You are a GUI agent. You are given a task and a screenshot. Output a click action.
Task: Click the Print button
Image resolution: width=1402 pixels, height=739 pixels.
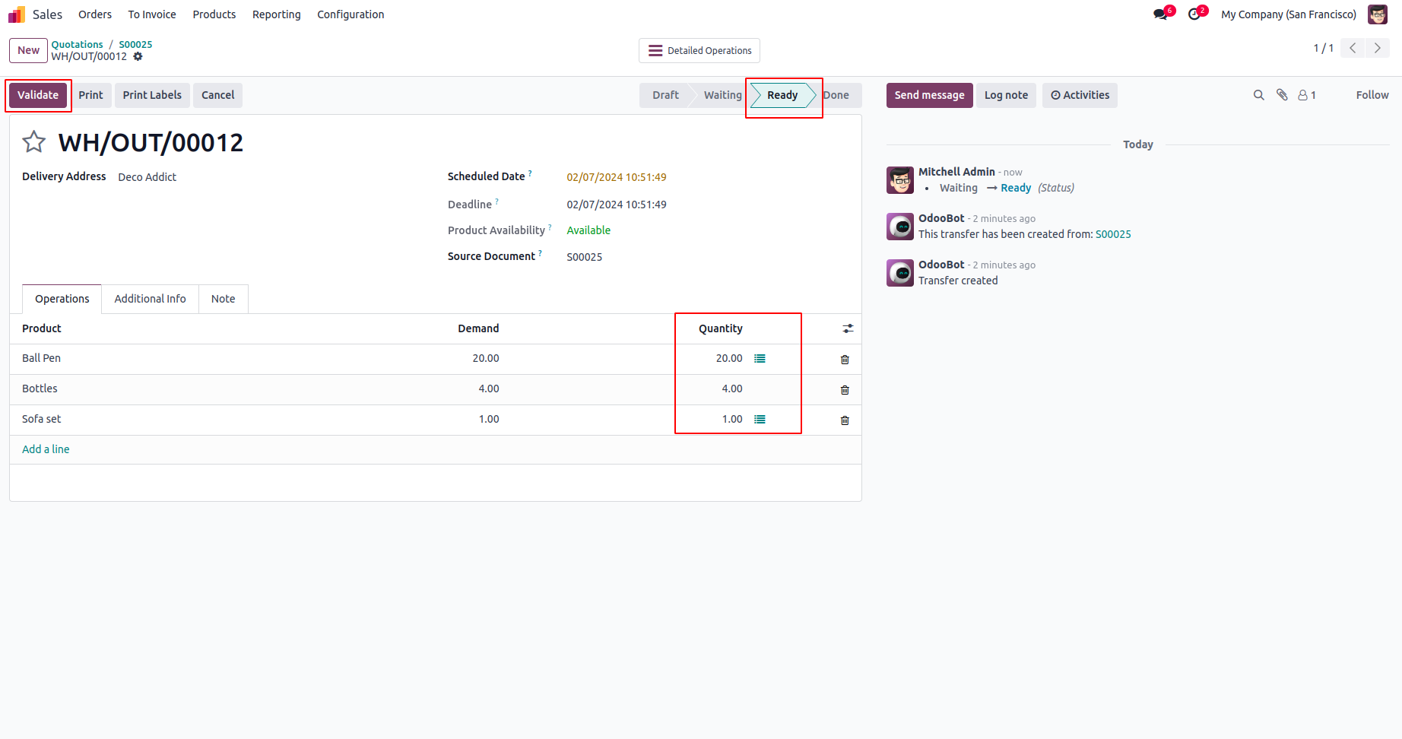coord(90,95)
